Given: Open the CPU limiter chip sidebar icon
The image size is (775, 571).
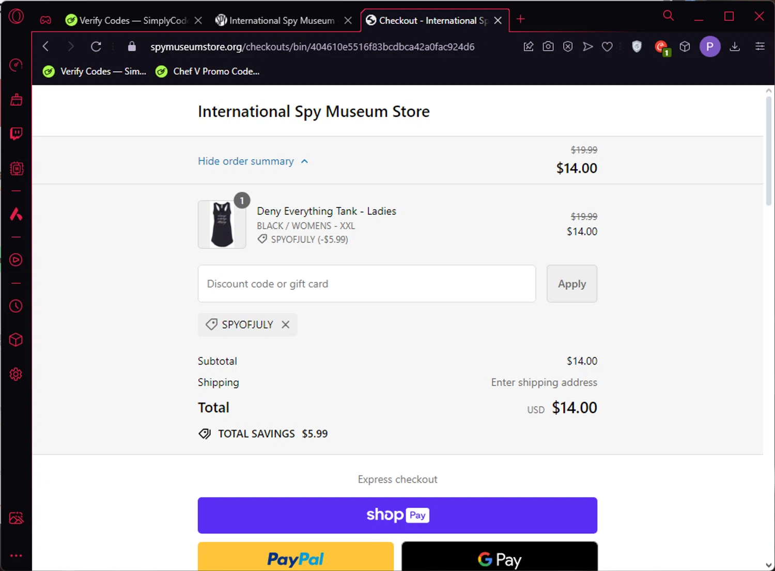Looking at the screenshot, I should point(16,169).
